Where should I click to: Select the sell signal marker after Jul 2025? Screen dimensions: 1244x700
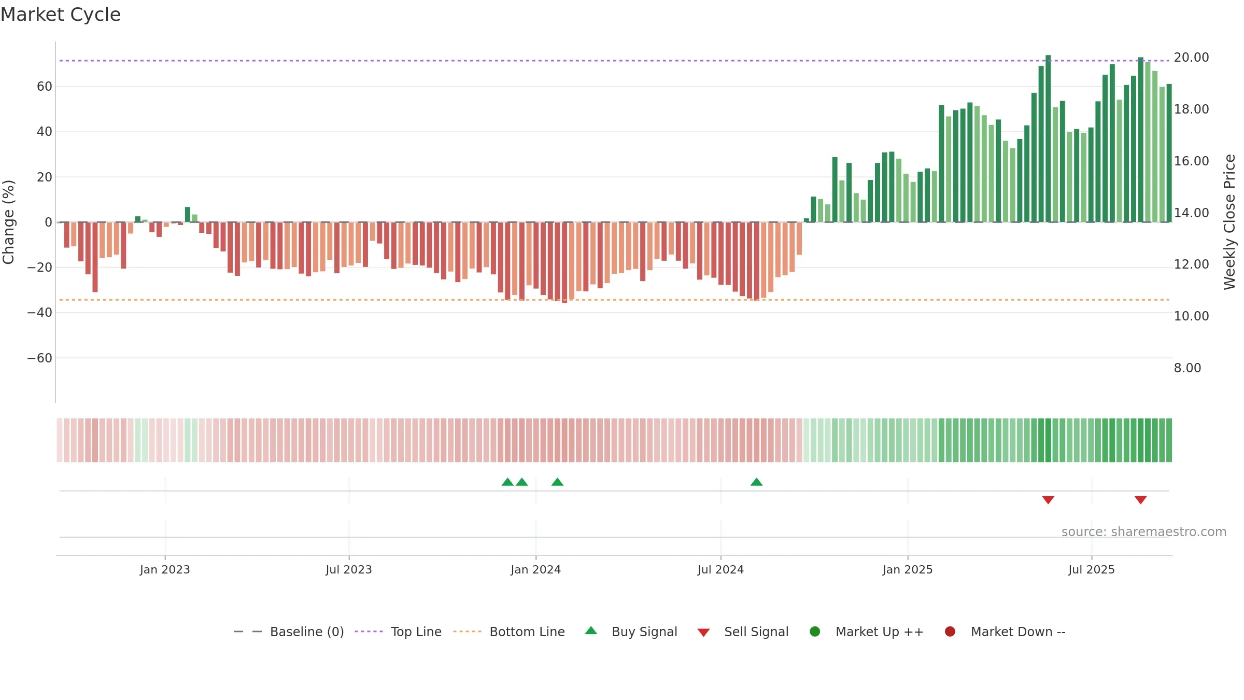[1140, 500]
